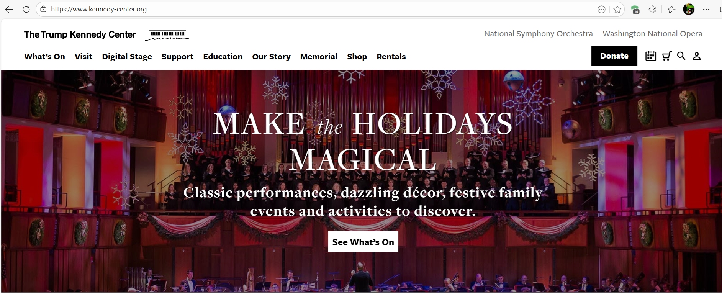Open the What's On menu
This screenshot has height=293, width=722.
click(44, 57)
